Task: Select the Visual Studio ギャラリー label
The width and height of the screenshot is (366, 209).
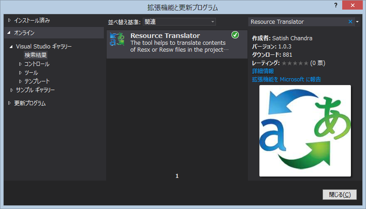Action: pyautogui.click(x=43, y=46)
